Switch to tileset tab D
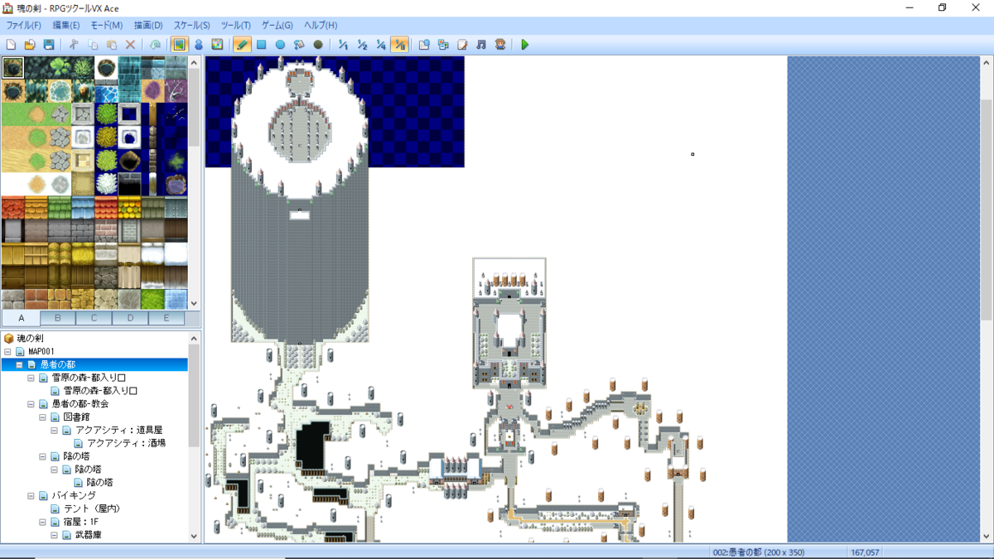Screen dimensions: 994x559 point(131,318)
